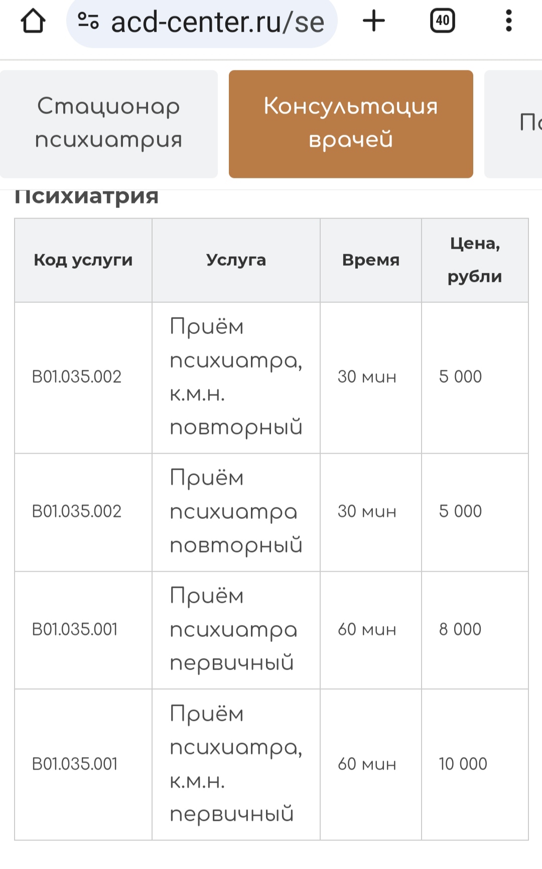This screenshot has height=869, width=542.
Task: Select the Цена, рубли column header
Action: 475,260
